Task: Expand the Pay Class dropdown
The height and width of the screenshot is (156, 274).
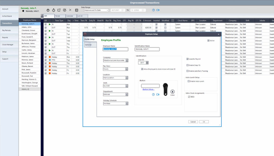Action: tap(127, 69)
